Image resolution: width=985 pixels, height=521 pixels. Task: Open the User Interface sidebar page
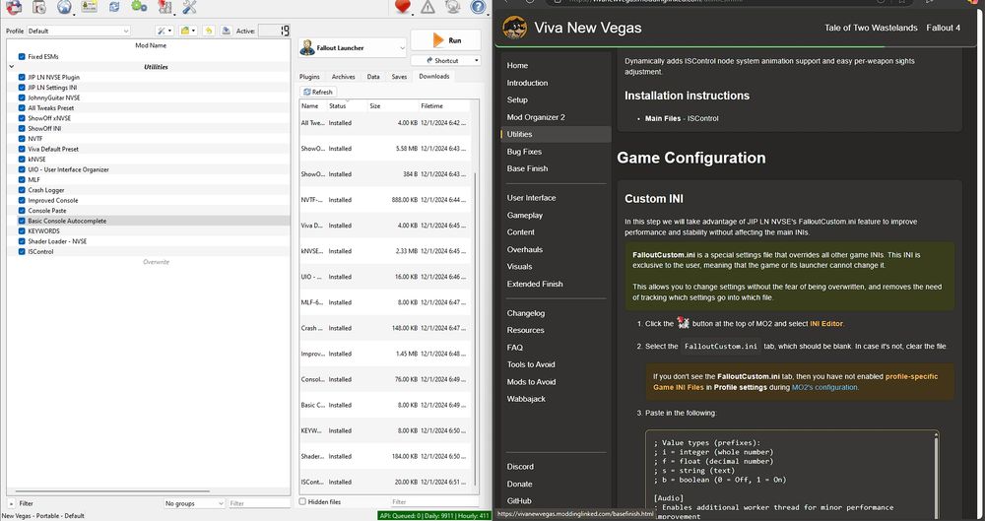point(532,197)
